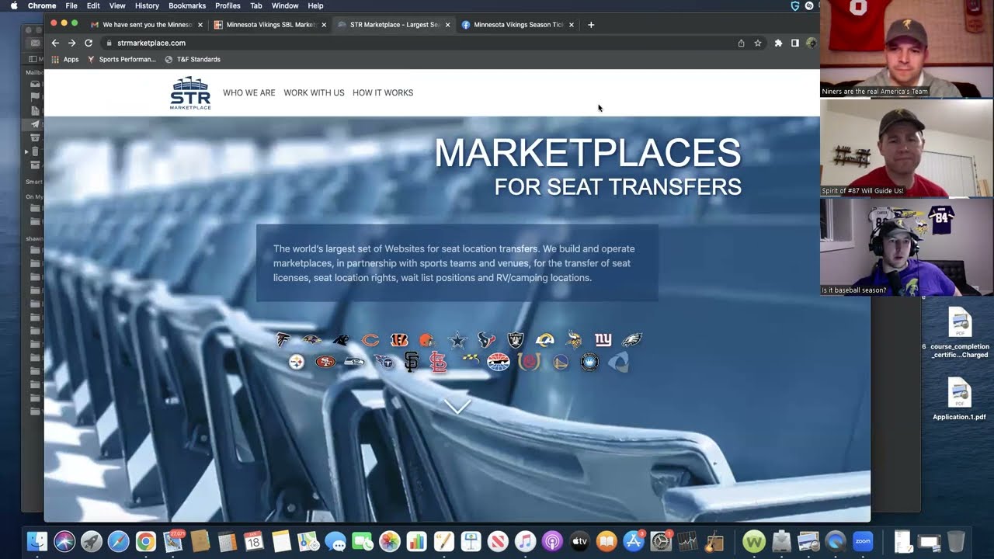
Task: Select the Baltimore Ravens logo
Action: [x=312, y=340]
